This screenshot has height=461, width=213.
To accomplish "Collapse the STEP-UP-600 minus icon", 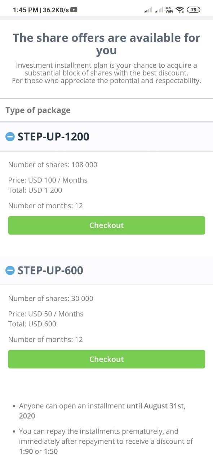I will [10, 270].
